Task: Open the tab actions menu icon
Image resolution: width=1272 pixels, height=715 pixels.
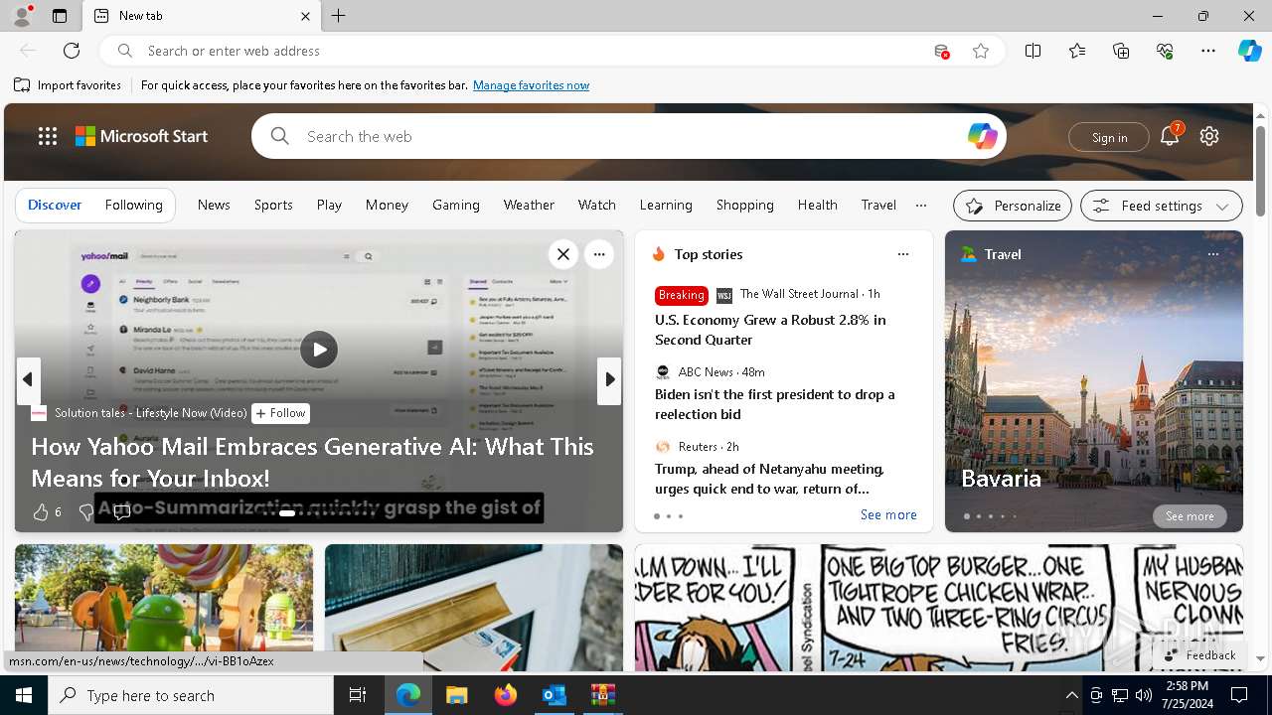Action: point(60,16)
